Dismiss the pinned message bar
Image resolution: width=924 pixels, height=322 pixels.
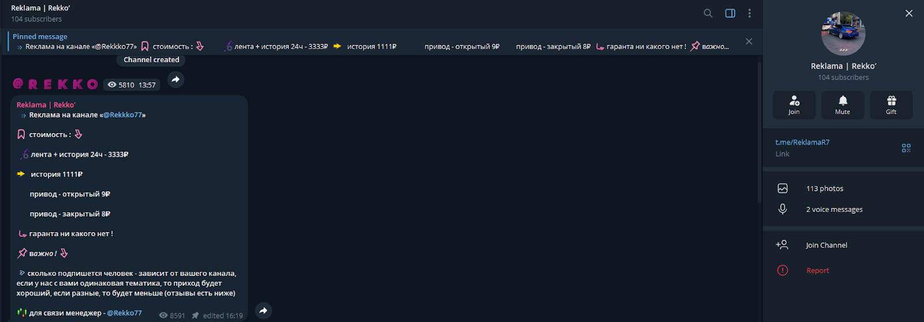coord(749,41)
